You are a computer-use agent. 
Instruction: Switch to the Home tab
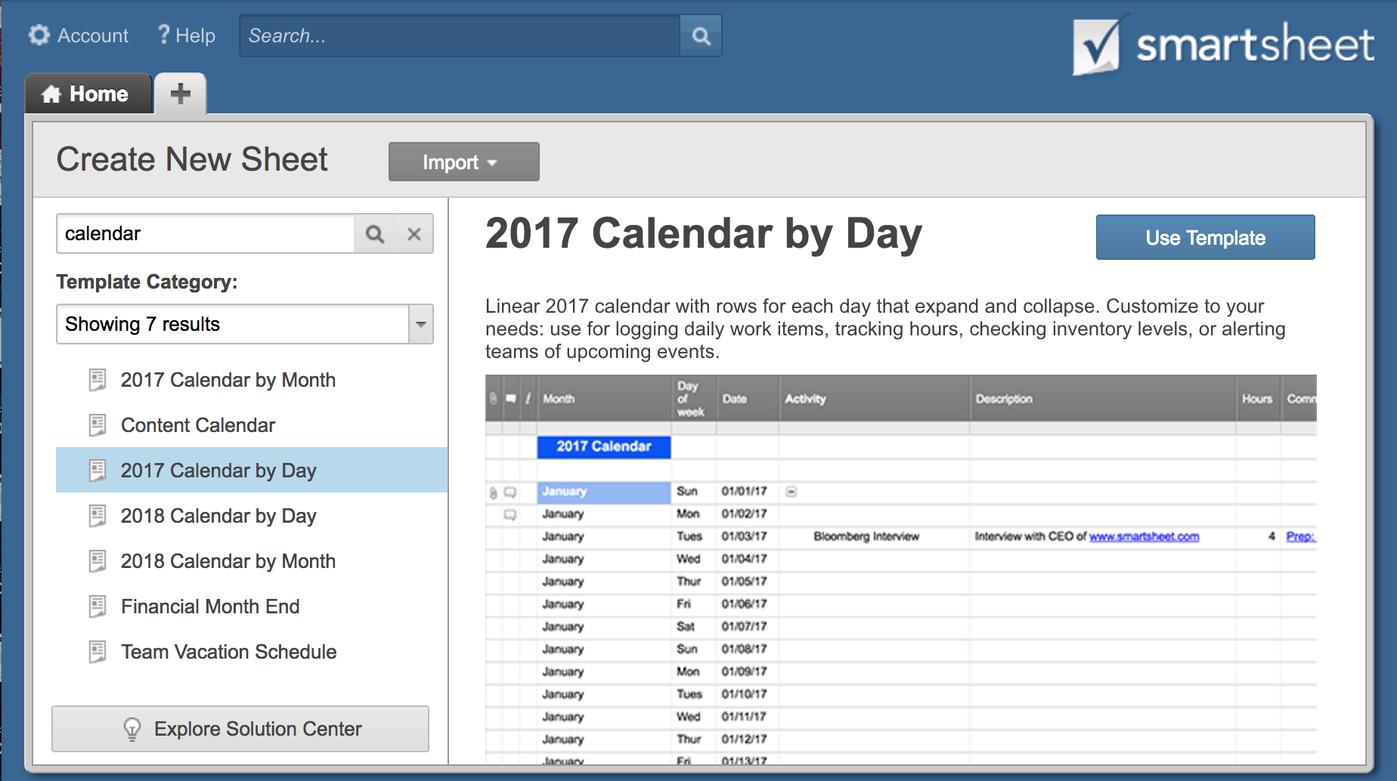pos(88,94)
